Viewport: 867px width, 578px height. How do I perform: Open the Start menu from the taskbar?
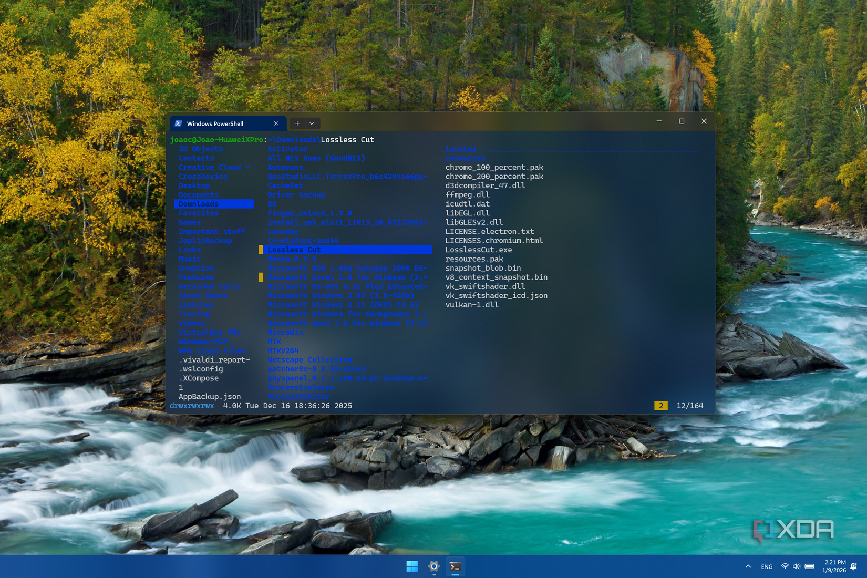click(412, 566)
